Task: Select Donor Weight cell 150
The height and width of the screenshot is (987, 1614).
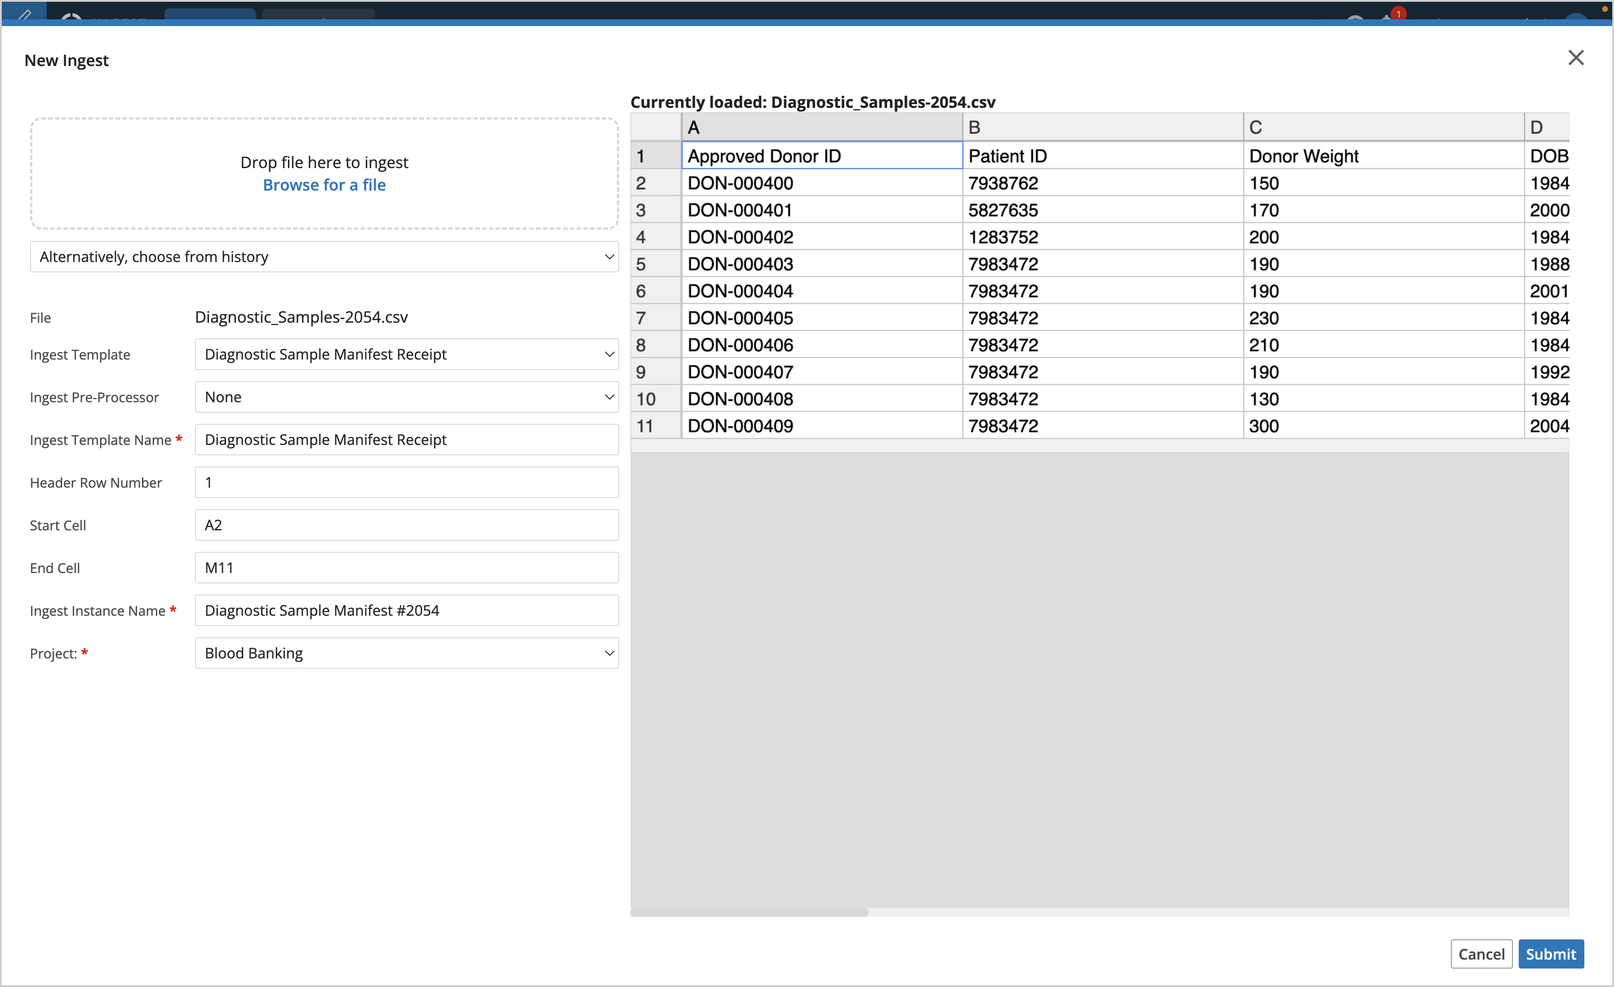Action: pyautogui.click(x=1384, y=183)
